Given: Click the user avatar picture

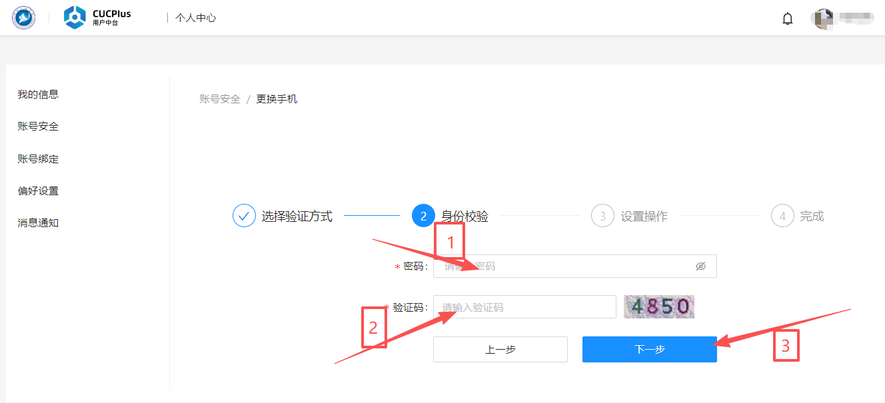Looking at the screenshot, I should pos(824,19).
